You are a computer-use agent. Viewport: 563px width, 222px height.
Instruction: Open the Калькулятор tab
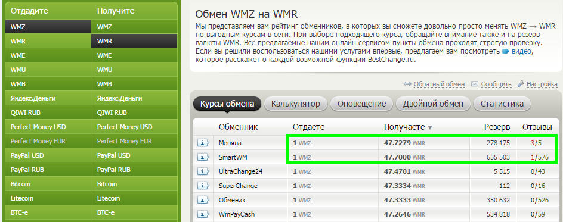pyautogui.click(x=295, y=104)
